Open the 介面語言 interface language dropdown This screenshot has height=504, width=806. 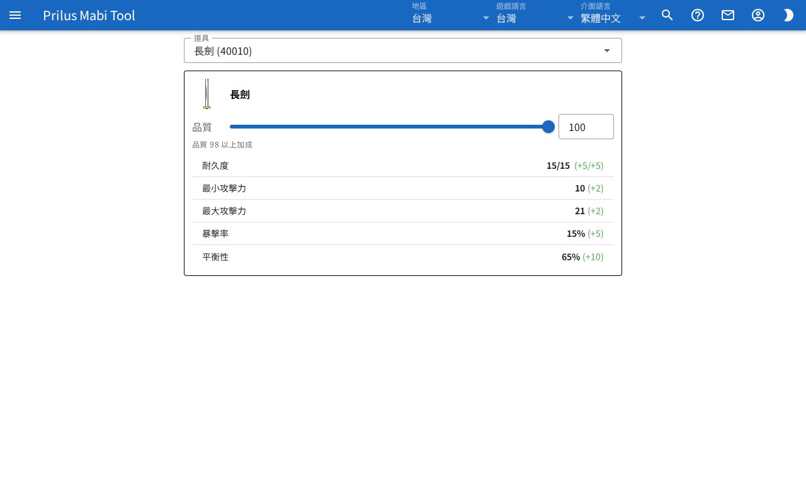(x=613, y=14)
